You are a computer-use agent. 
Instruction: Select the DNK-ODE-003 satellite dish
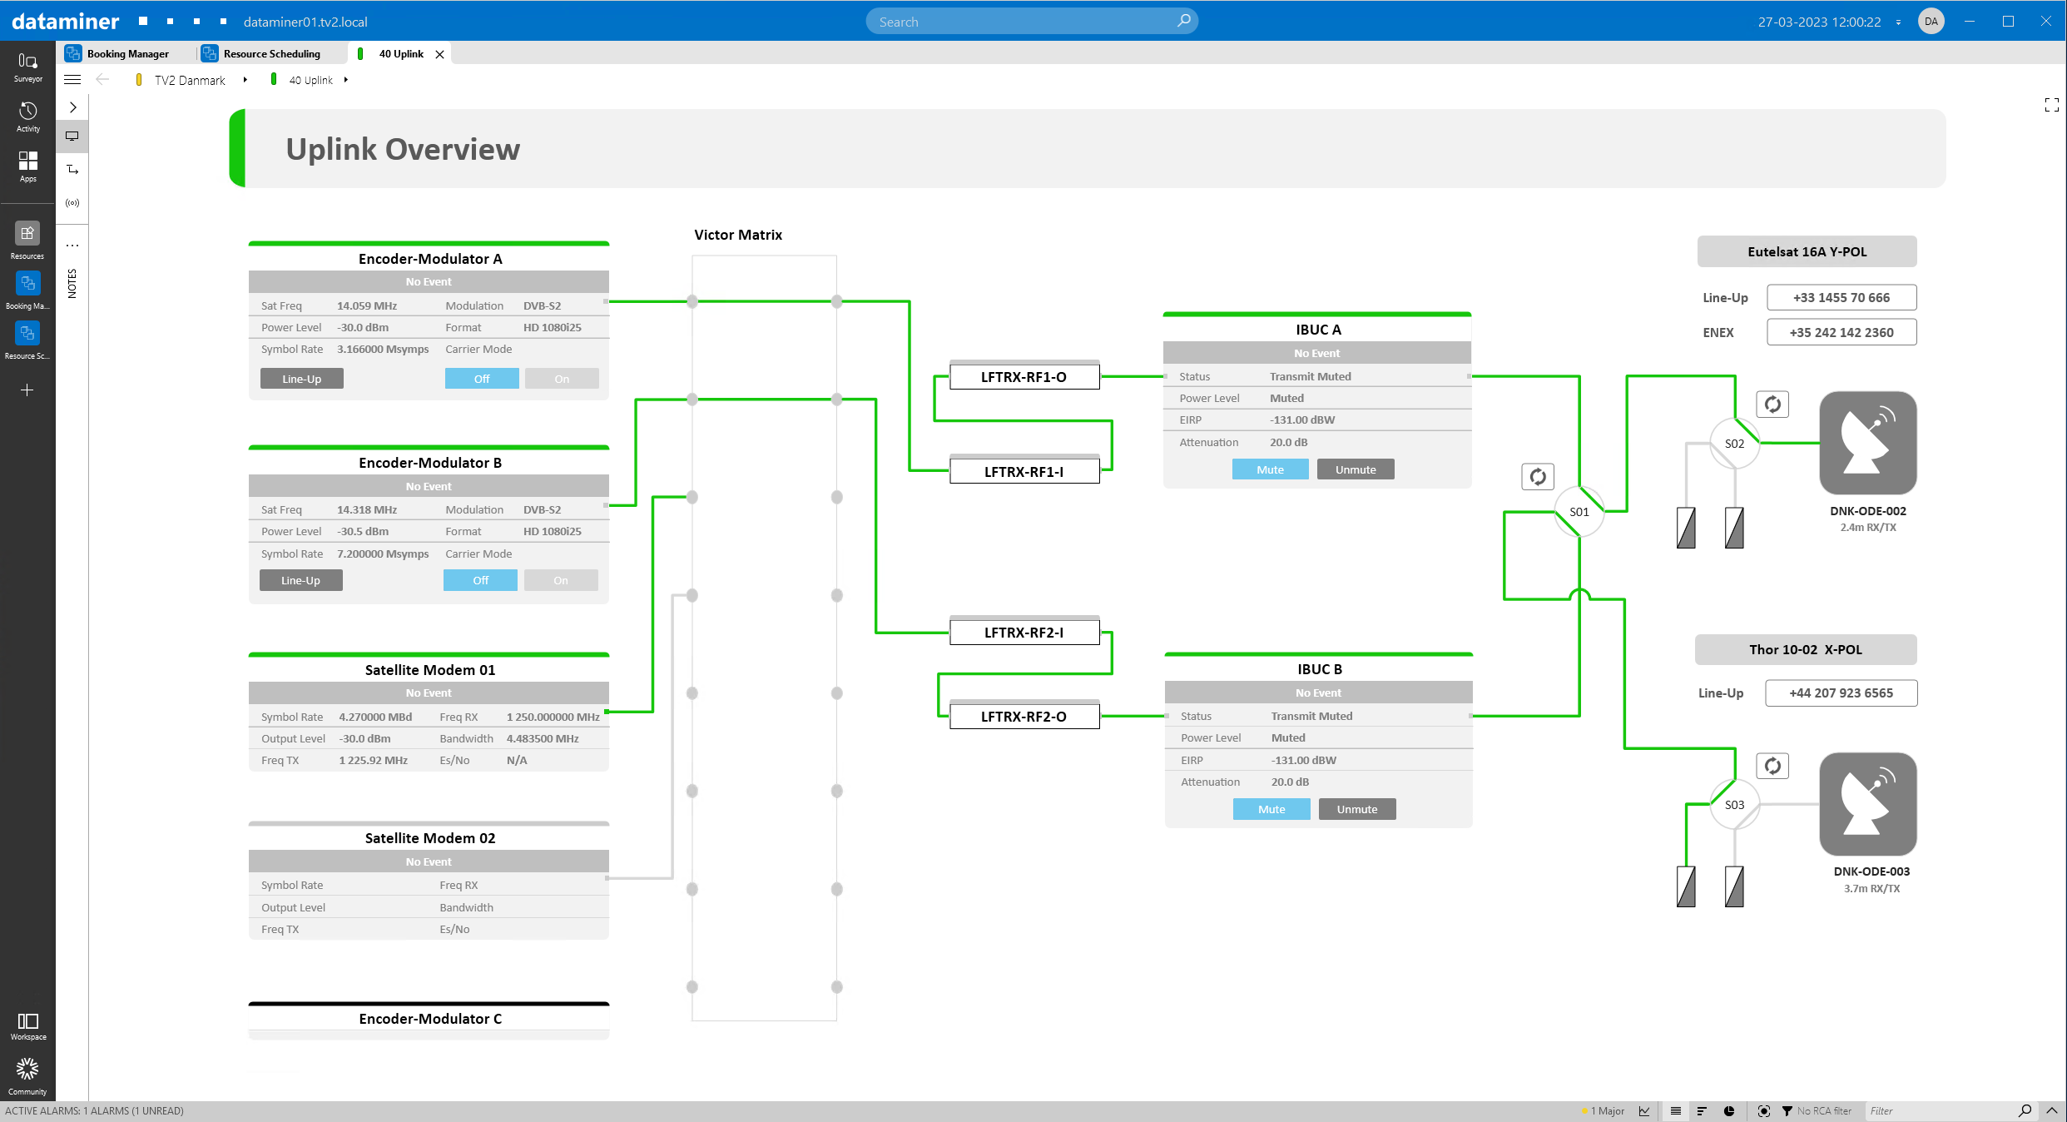pos(1868,804)
